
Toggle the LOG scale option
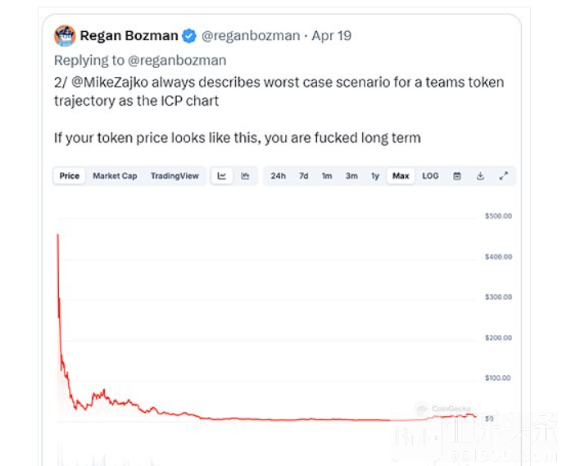(430, 176)
